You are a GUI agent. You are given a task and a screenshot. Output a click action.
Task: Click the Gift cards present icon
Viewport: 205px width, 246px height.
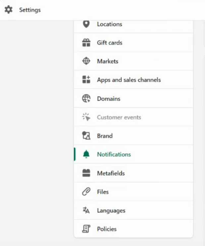pos(86,43)
